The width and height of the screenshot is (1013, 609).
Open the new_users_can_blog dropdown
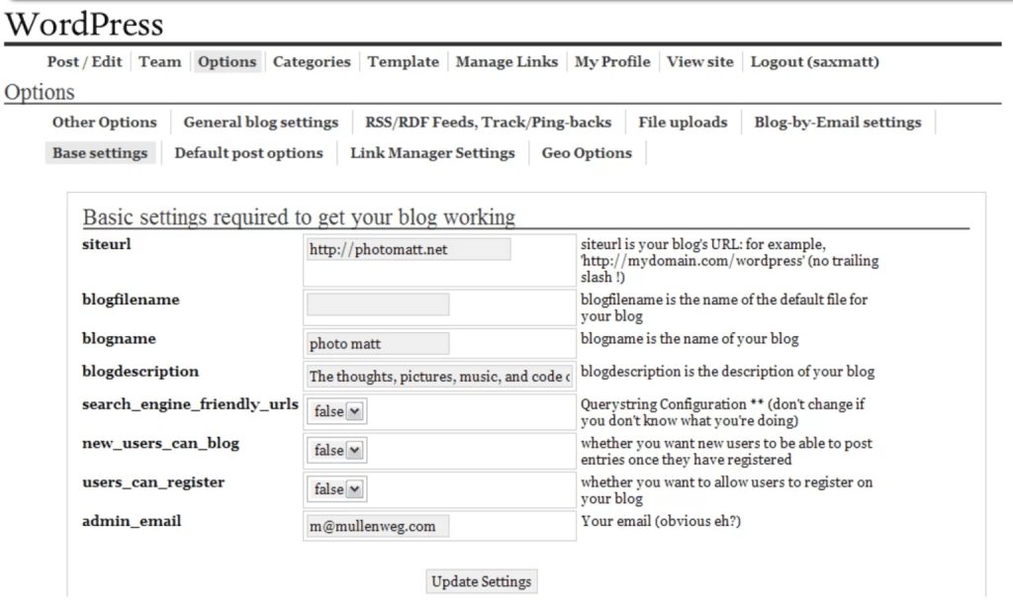coord(335,450)
